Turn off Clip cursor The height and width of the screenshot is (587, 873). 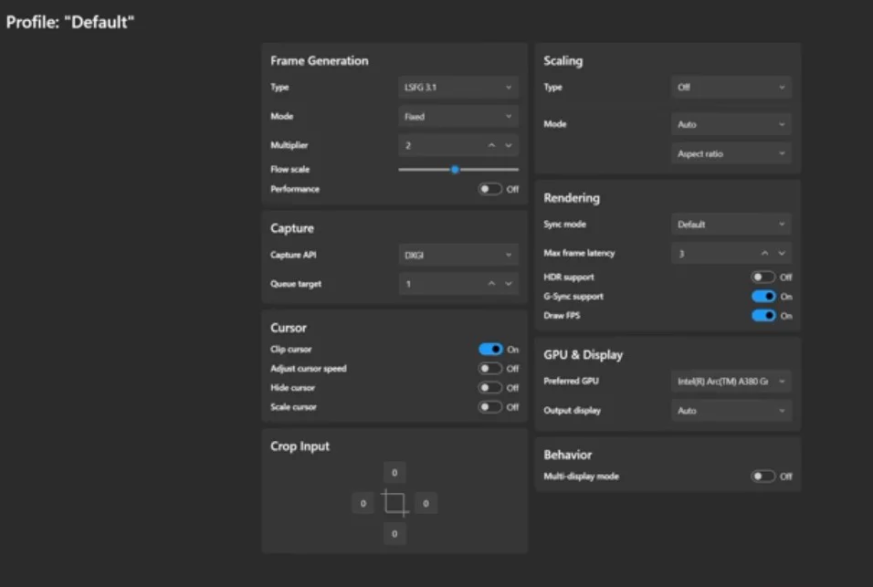pyautogui.click(x=490, y=349)
